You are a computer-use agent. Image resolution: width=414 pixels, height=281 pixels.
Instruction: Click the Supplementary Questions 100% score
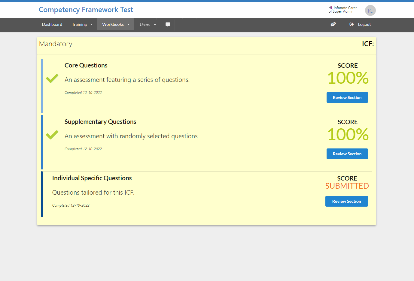pyautogui.click(x=348, y=134)
